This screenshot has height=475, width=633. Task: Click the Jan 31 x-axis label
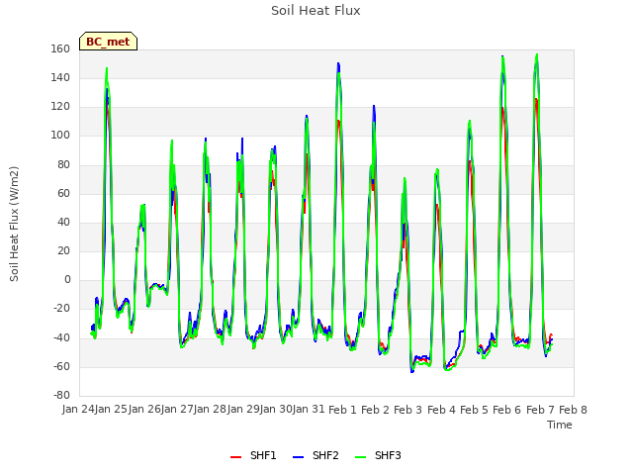click(309, 410)
